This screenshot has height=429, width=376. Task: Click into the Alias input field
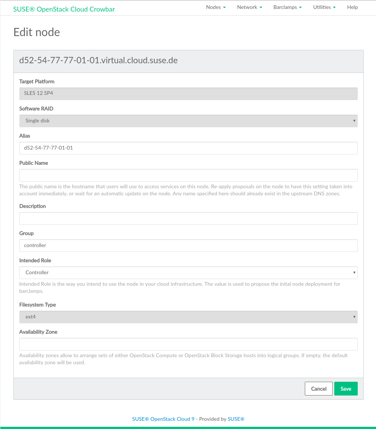[x=188, y=148]
